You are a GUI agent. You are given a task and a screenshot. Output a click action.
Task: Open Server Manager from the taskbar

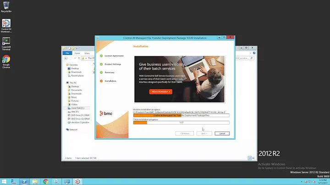tap(14, 181)
